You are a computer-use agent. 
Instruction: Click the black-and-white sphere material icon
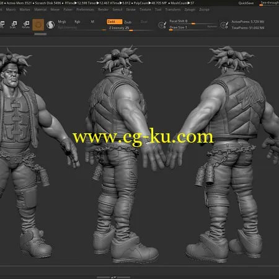[x=50, y=25]
